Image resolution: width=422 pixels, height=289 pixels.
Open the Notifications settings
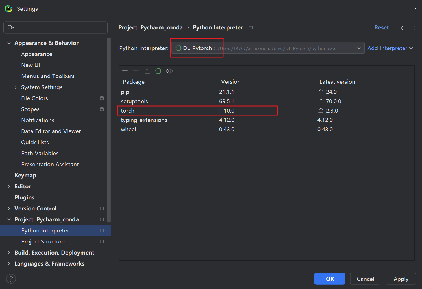38,120
